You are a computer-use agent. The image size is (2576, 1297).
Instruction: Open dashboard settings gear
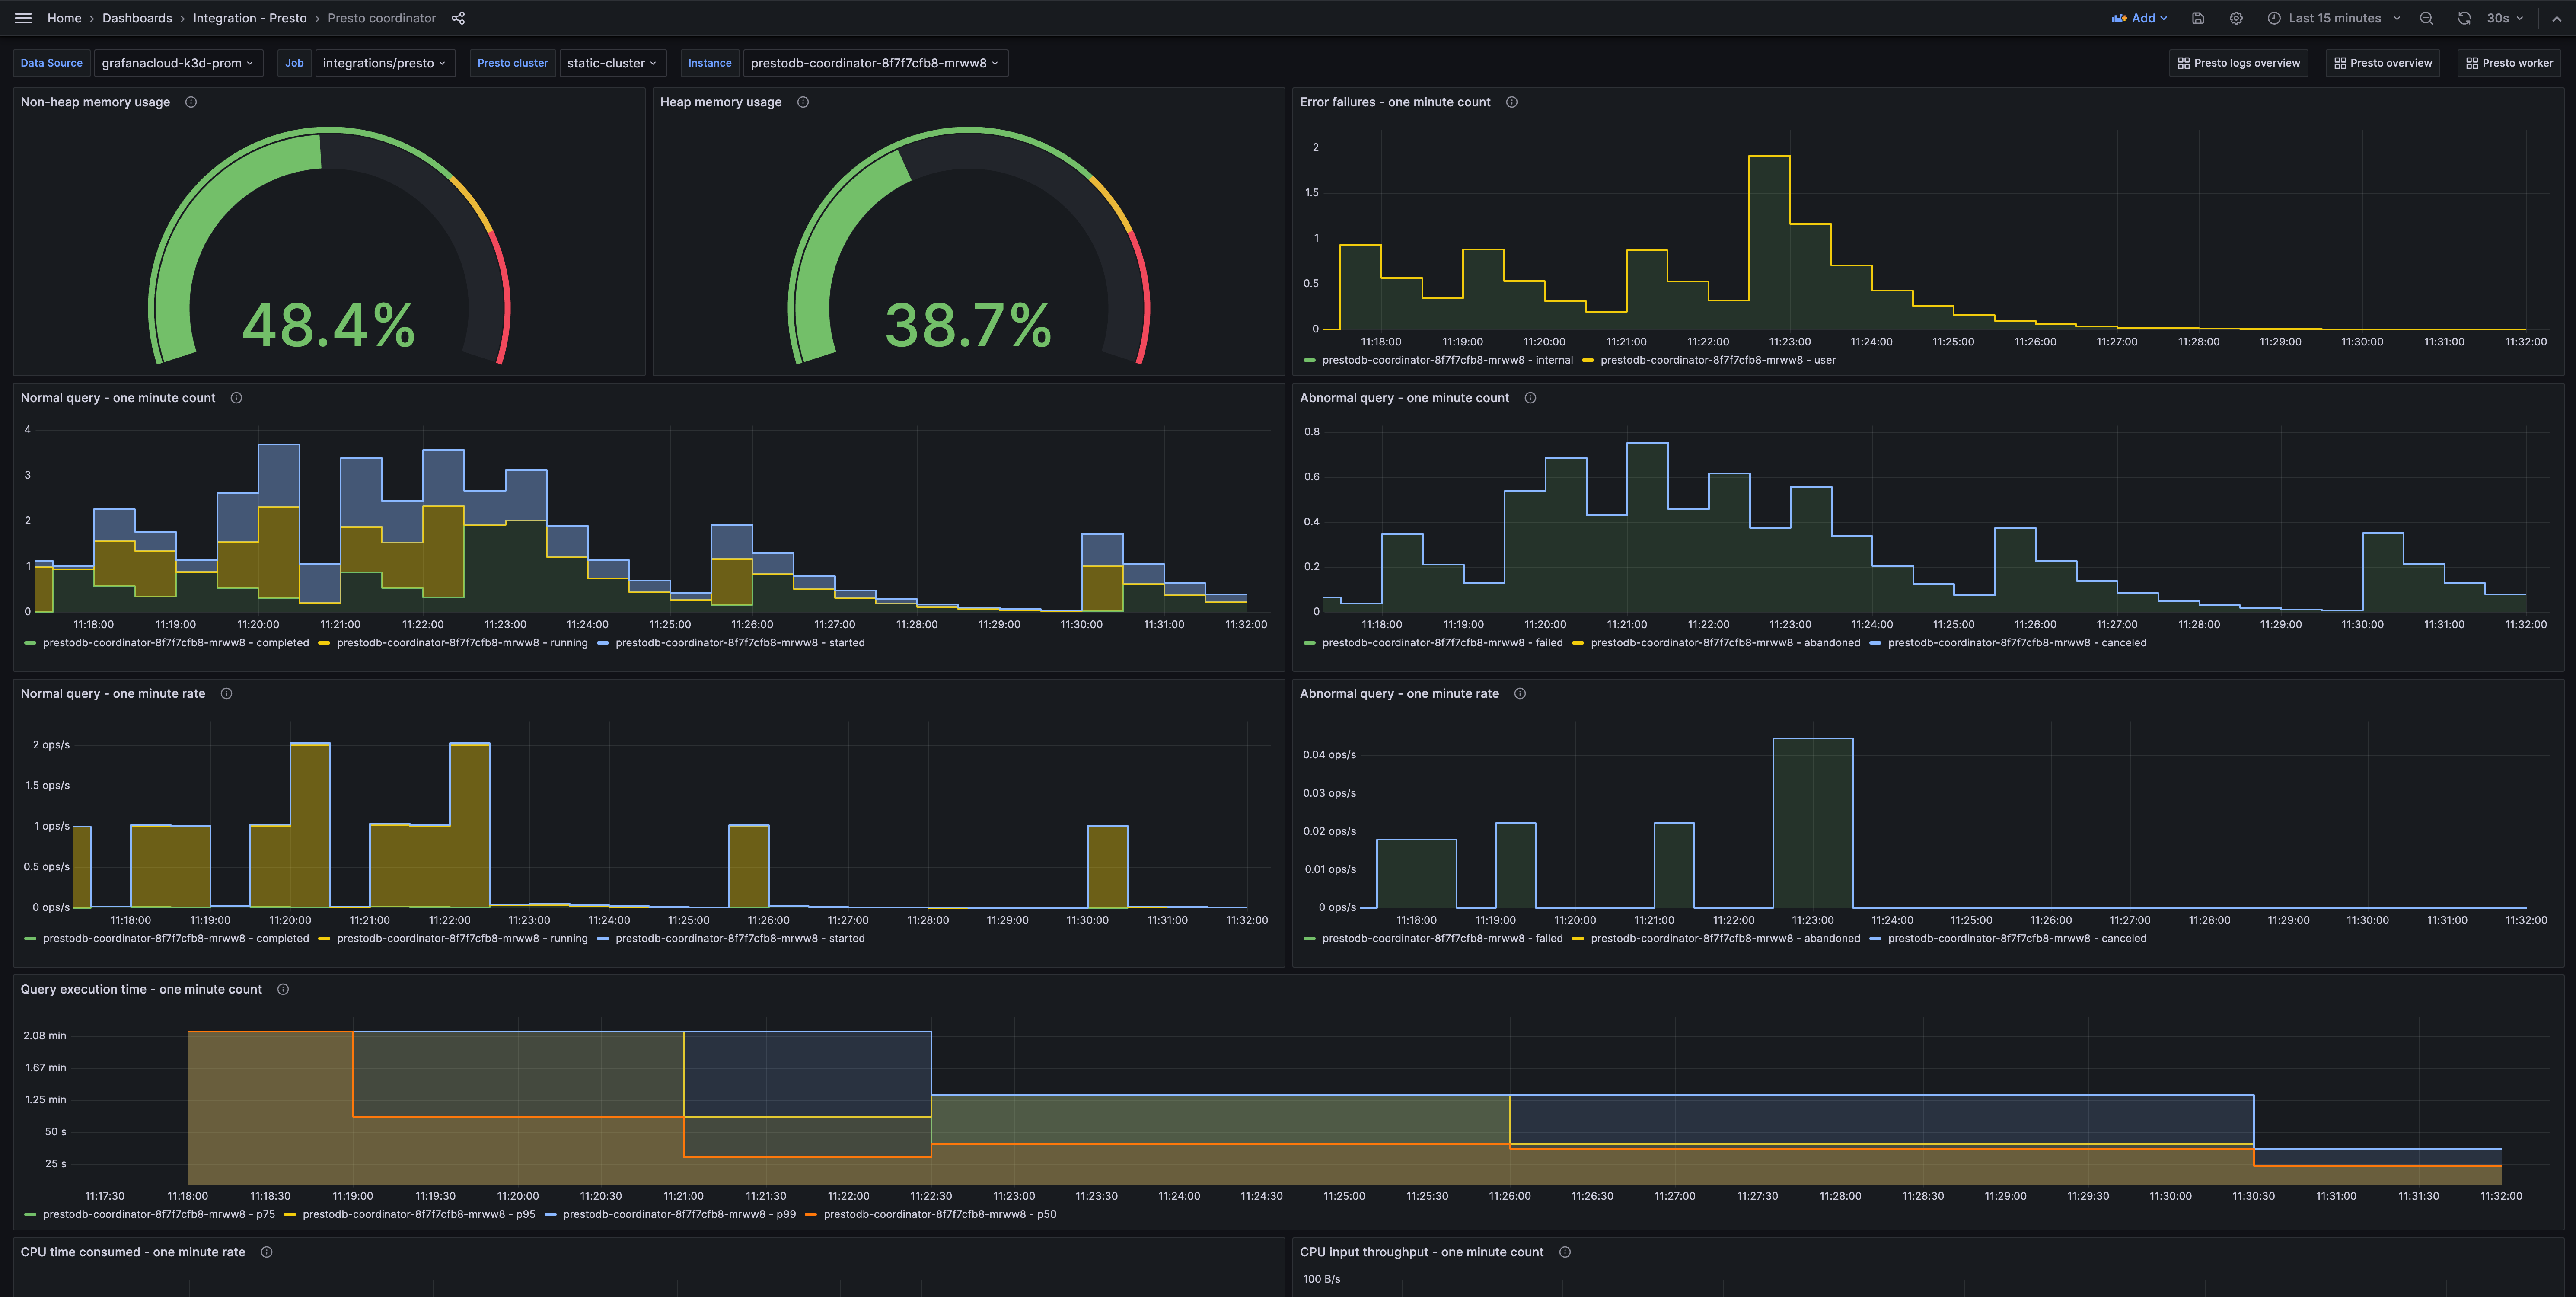[2236, 18]
